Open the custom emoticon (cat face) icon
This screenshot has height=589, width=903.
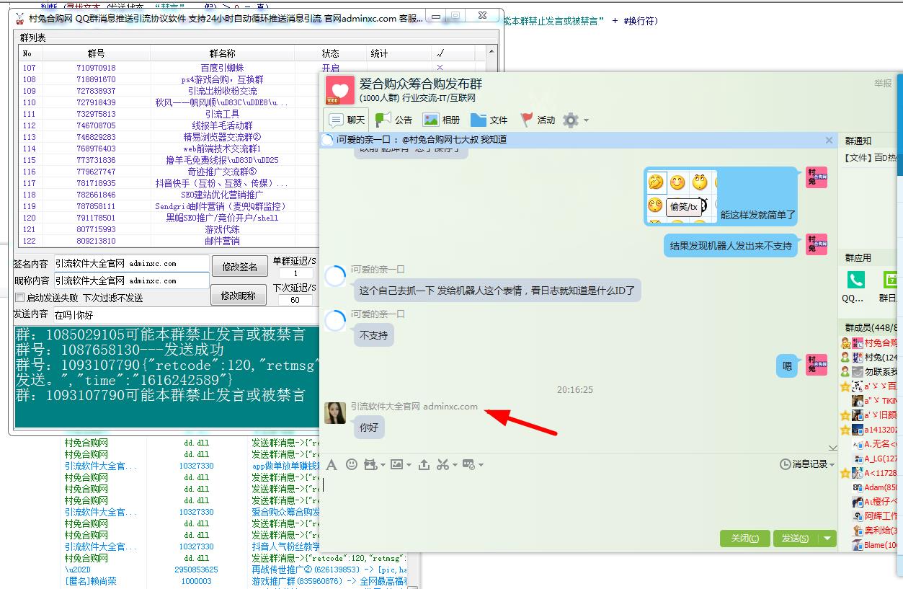click(x=370, y=464)
